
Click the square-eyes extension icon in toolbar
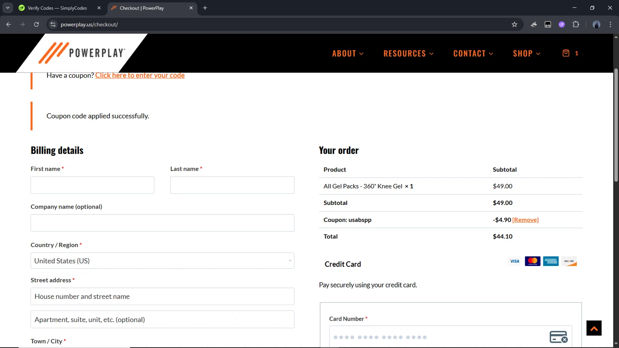click(x=548, y=24)
